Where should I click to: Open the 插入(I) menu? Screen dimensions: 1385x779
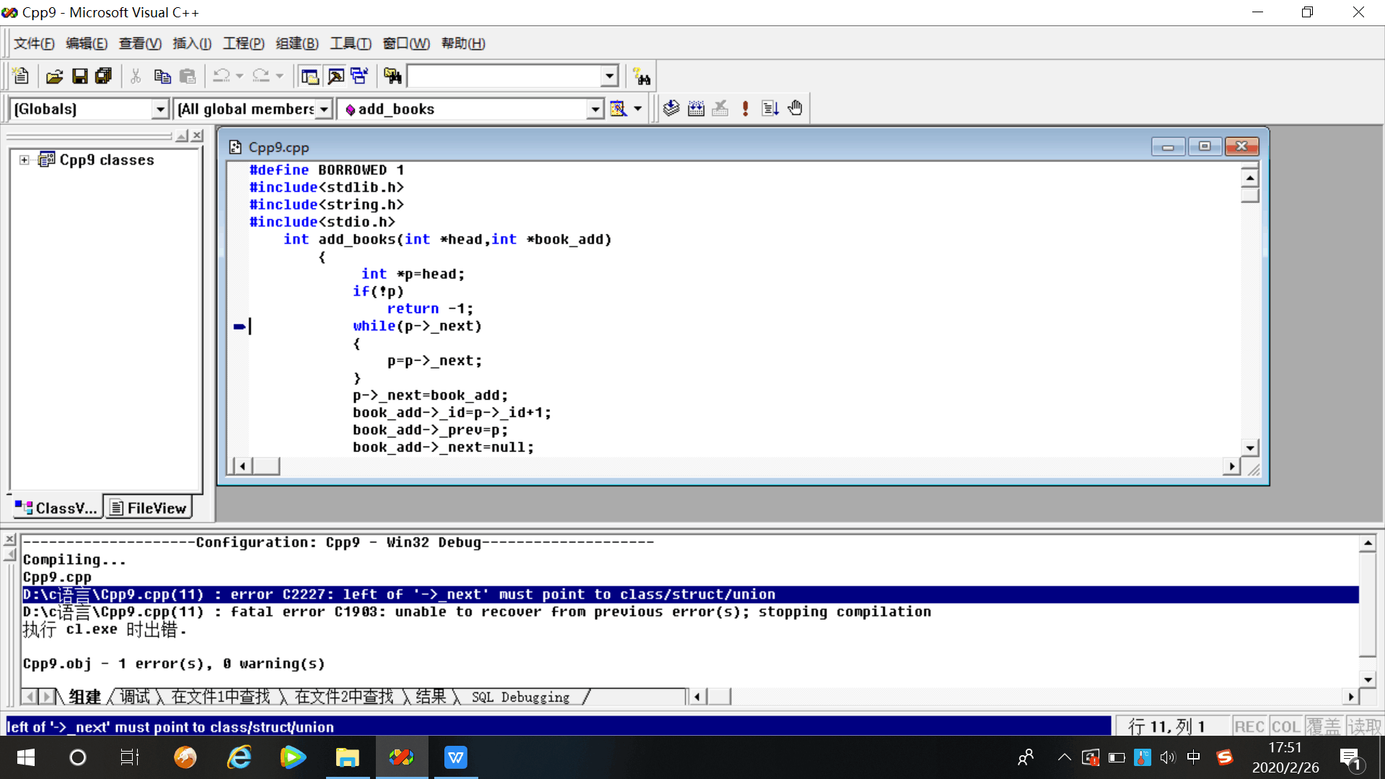point(192,43)
